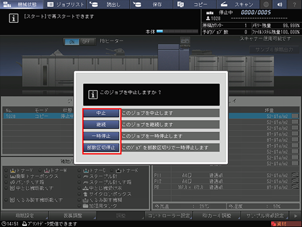This screenshot has height=227, width=302.
Task: Open the 読出し tab
Action: point(109,4)
